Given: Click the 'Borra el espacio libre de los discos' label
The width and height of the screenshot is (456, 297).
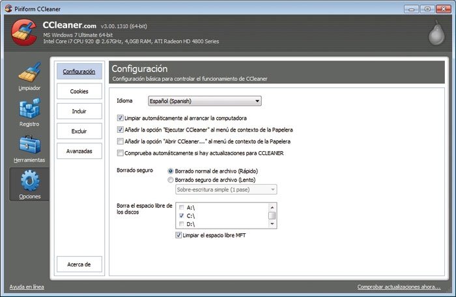Looking at the screenshot, I should 145,209.
